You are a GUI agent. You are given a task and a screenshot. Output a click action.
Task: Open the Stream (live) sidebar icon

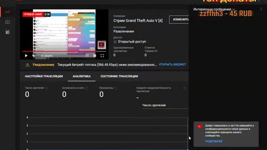[8, 12]
